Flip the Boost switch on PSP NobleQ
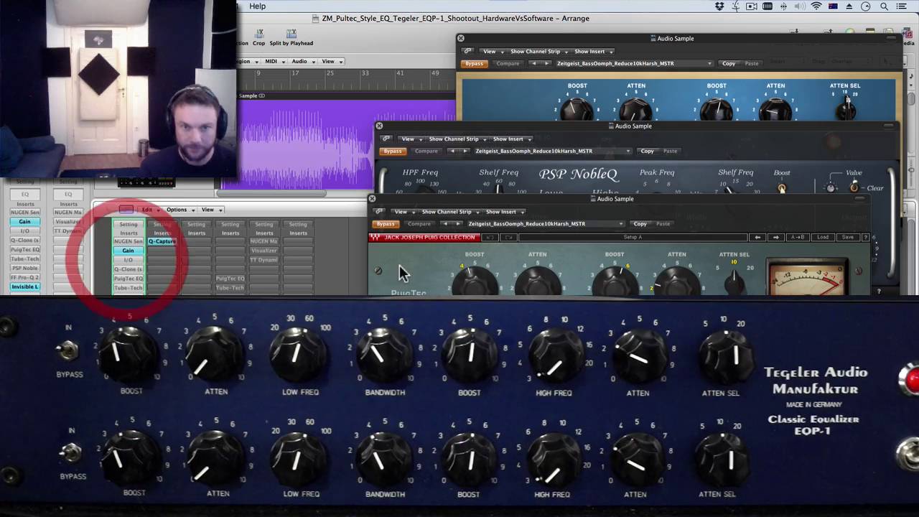 (782, 188)
